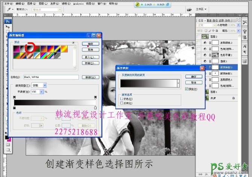Pick the first gradient preset swatch
The width and height of the screenshot is (252, 177).
(x=17, y=48)
